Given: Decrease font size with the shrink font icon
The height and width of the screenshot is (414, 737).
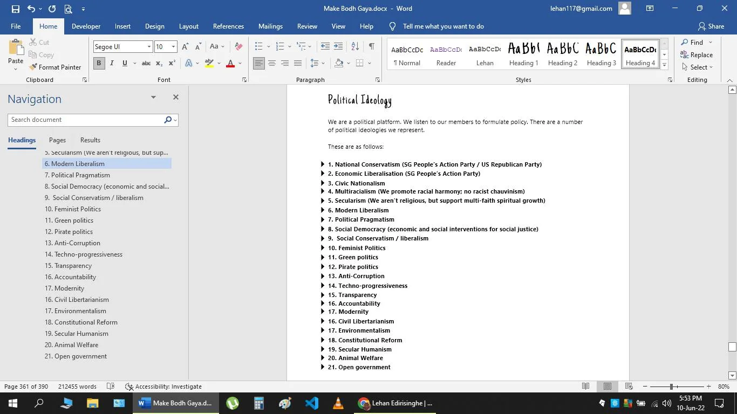Looking at the screenshot, I should click(x=199, y=47).
